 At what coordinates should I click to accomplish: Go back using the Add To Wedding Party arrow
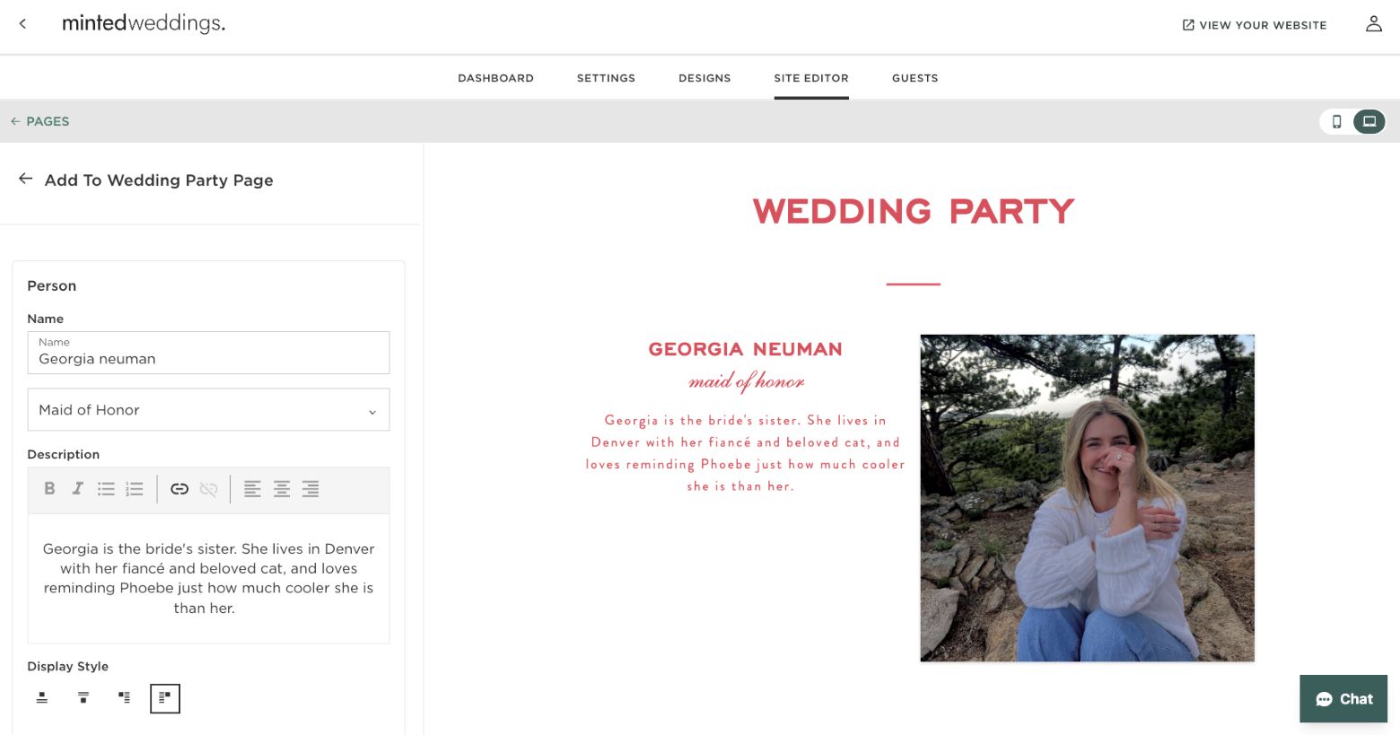click(25, 179)
